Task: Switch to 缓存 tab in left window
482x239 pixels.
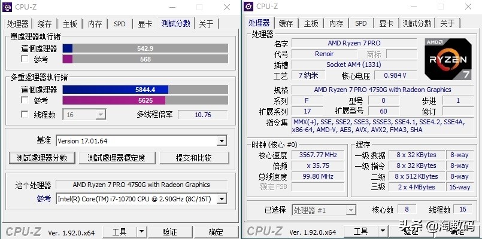Action: coord(44,24)
